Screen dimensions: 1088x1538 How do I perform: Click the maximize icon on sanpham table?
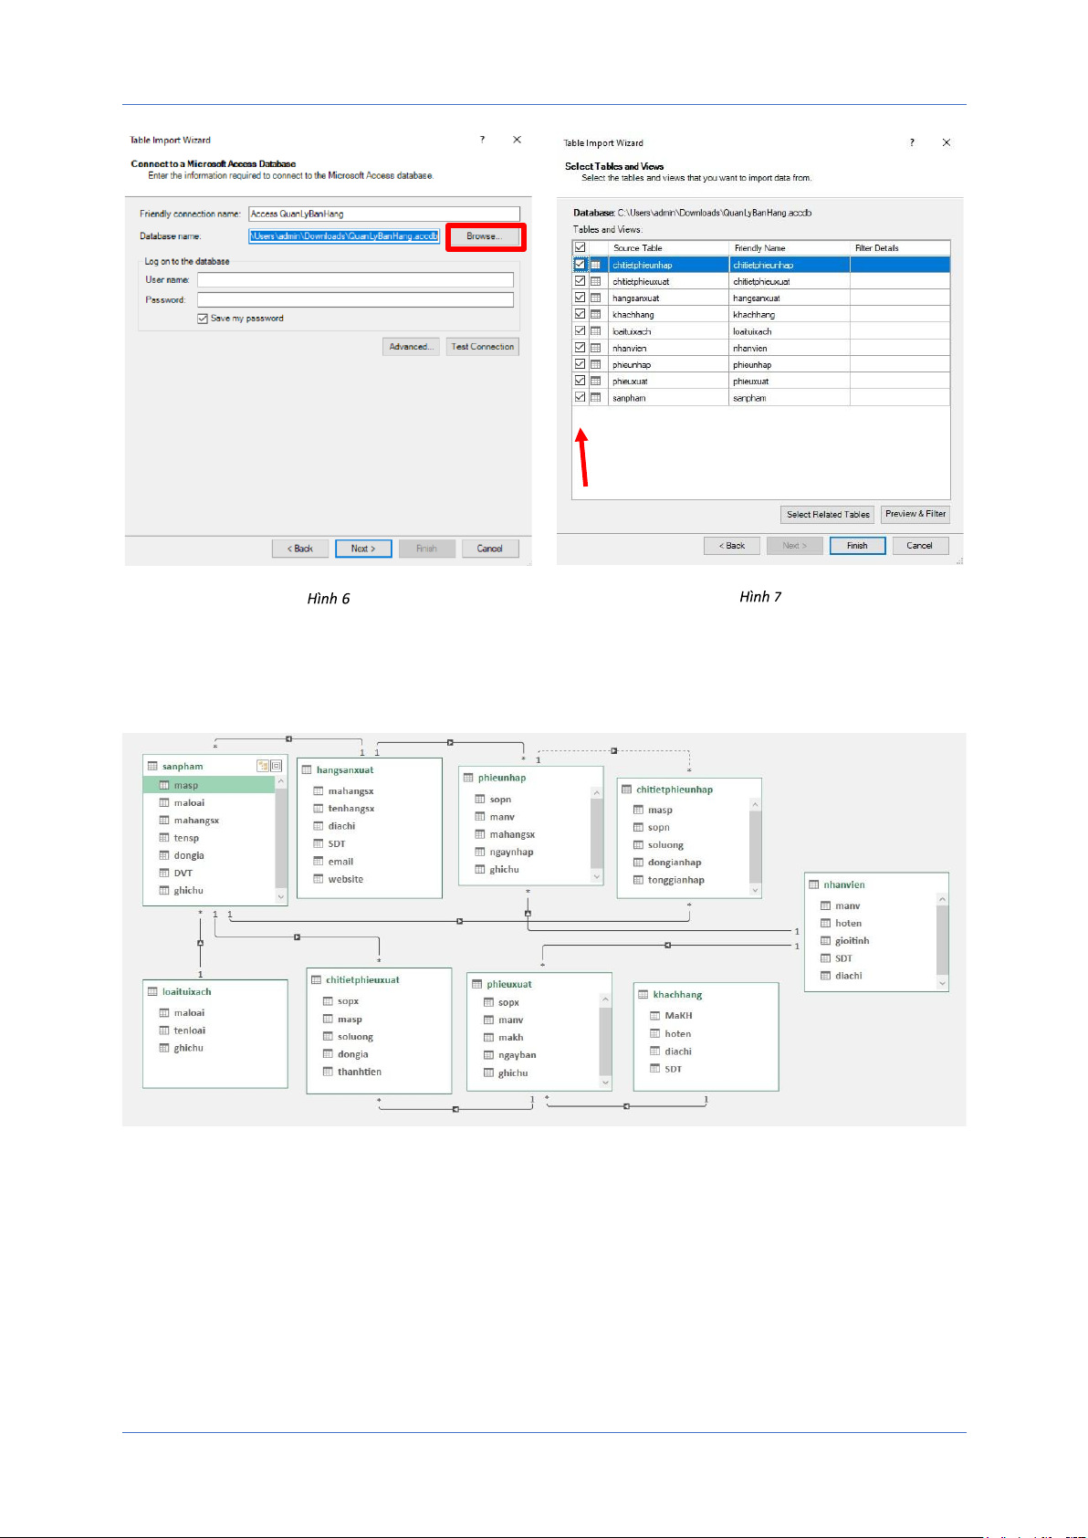tap(277, 767)
